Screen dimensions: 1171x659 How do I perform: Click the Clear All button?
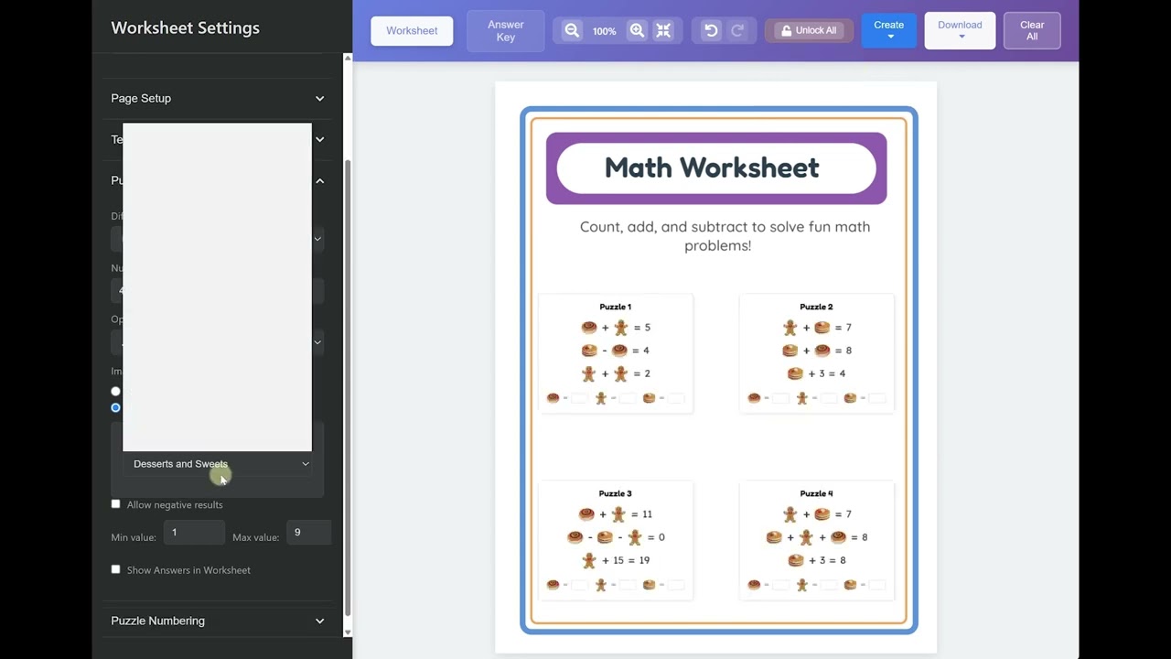pyautogui.click(x=1032, y=30)
